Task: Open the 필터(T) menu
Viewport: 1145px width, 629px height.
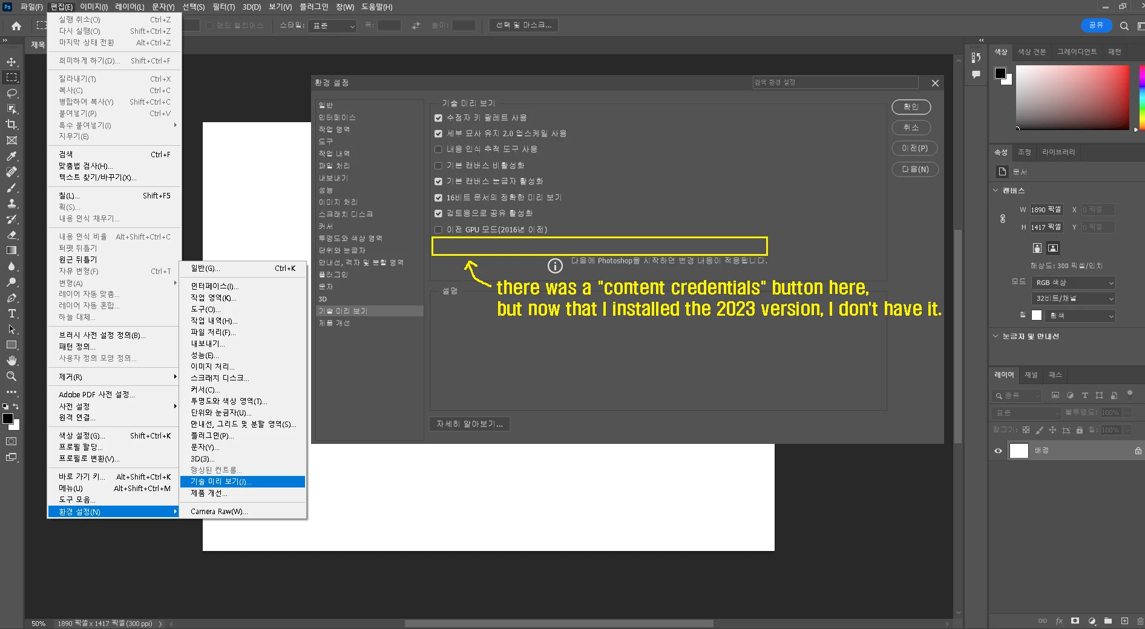Action: pos(223,7)
